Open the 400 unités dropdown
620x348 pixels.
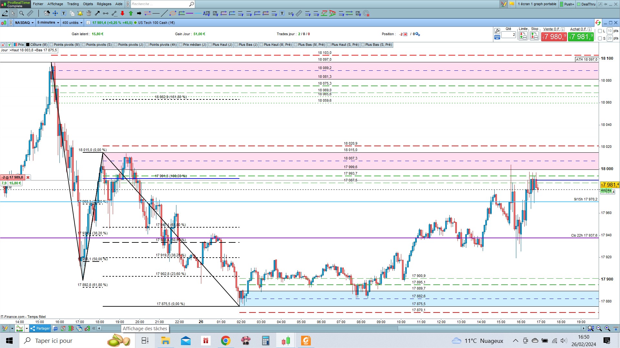pos(72,23)
